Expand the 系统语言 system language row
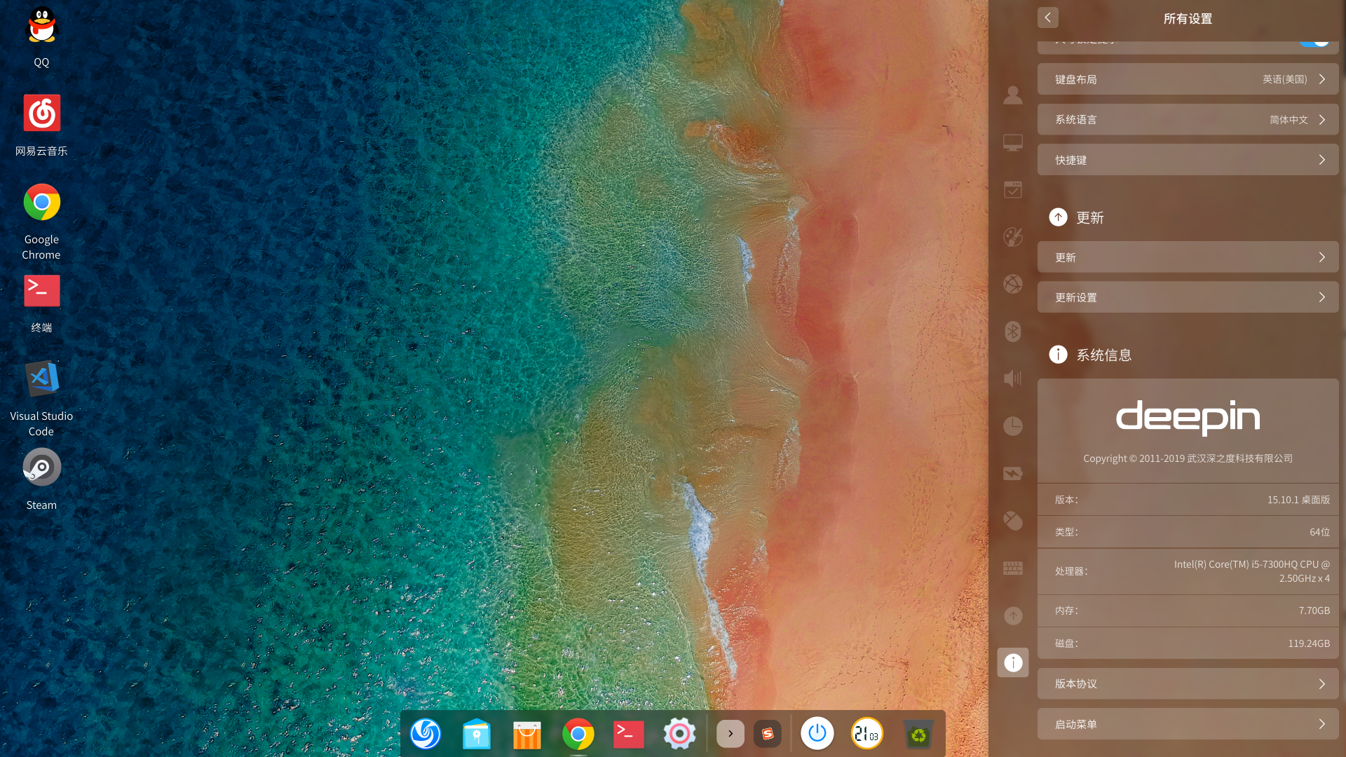 coord(1188,120)
